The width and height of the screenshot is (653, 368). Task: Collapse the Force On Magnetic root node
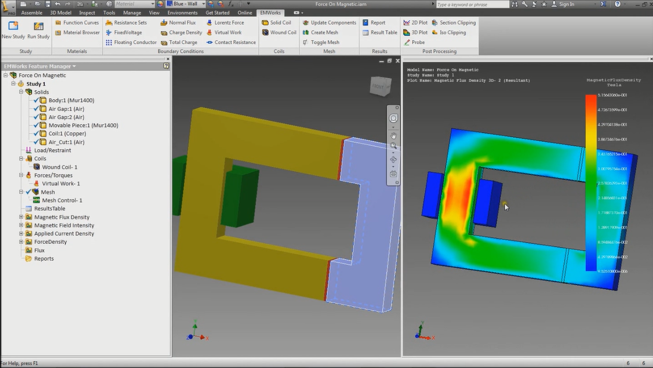pyautogui.click(x=5, y=75)
